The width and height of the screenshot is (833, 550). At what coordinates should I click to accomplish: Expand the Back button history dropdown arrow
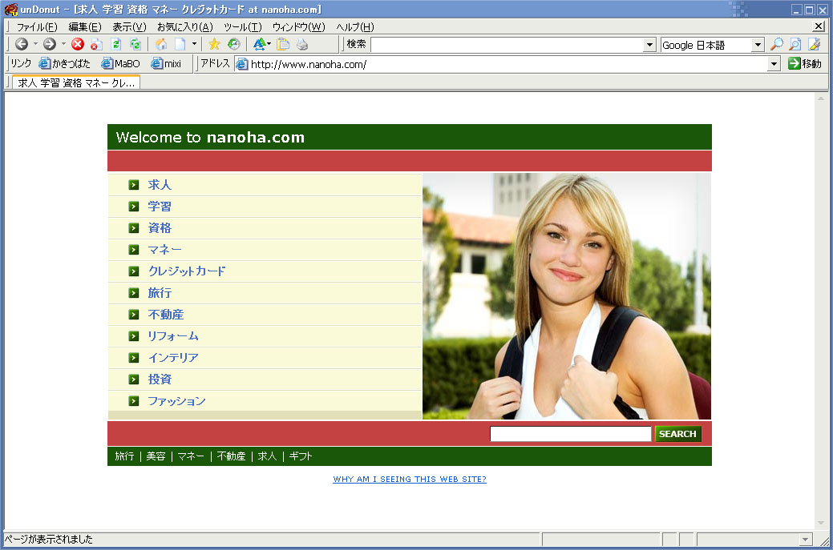[35, 44]
